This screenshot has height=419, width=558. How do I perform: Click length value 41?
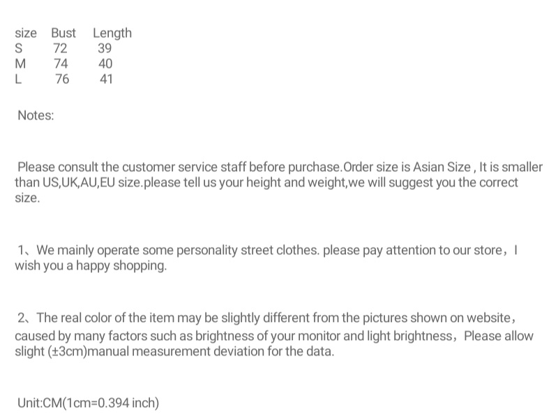(106, 79)
